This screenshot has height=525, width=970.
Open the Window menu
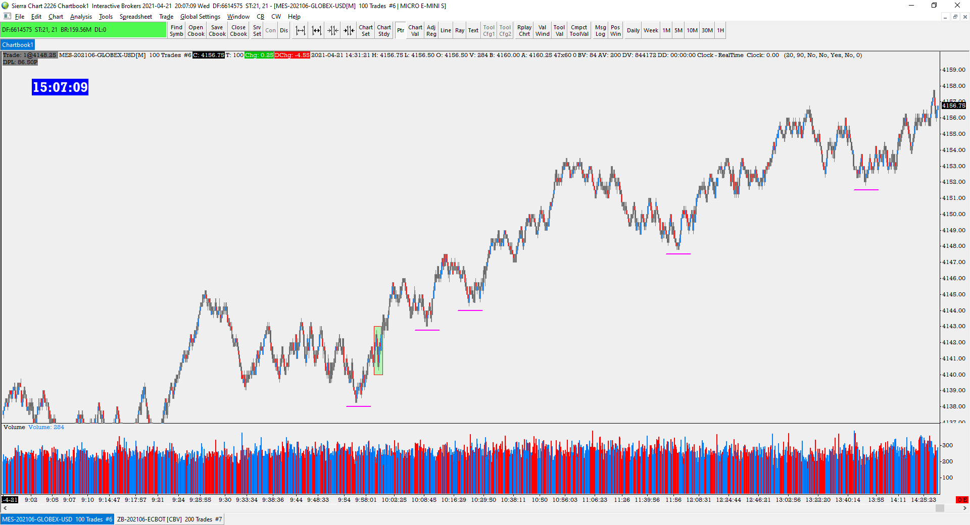tap(238, 17)
